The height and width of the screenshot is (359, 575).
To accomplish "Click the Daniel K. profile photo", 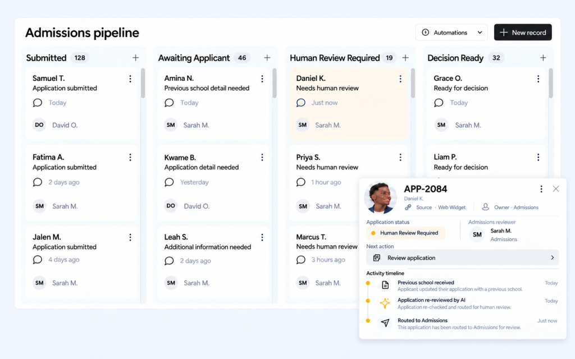I will tap(380, 198).
